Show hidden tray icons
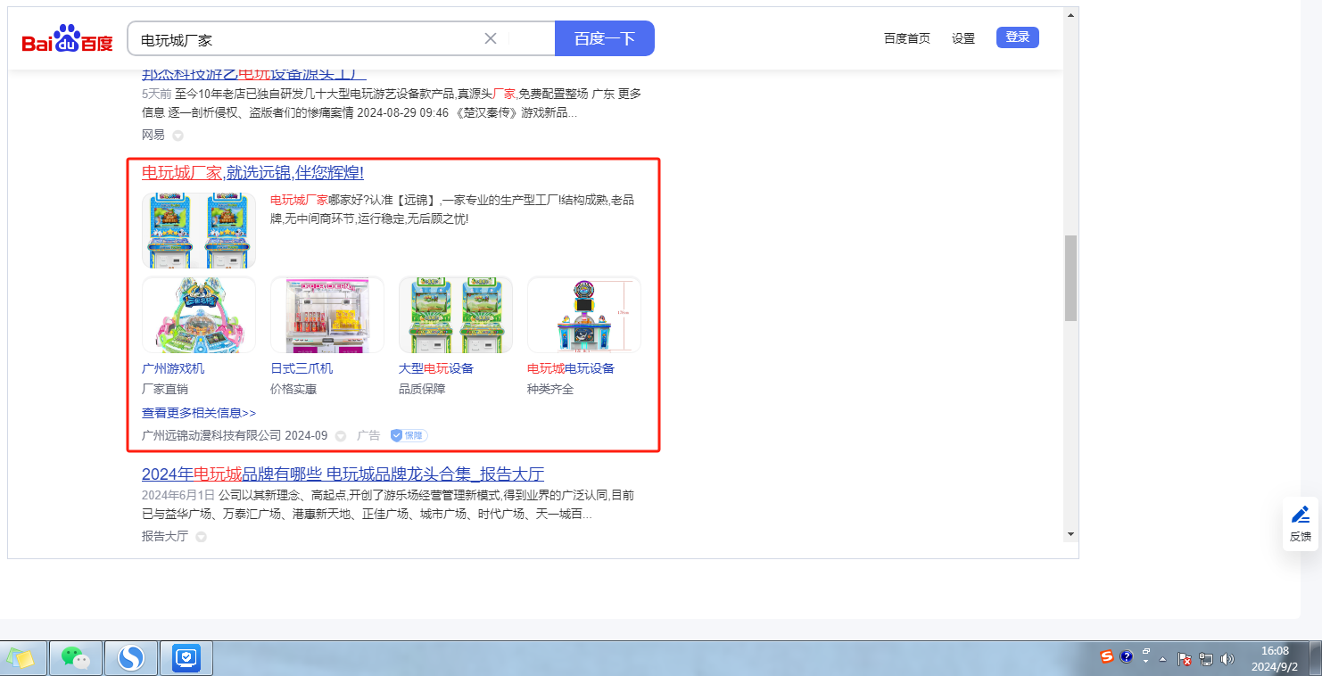The height and width of the screenshot is (676, 1322). pyautogui.click(x=1162, y=659)
